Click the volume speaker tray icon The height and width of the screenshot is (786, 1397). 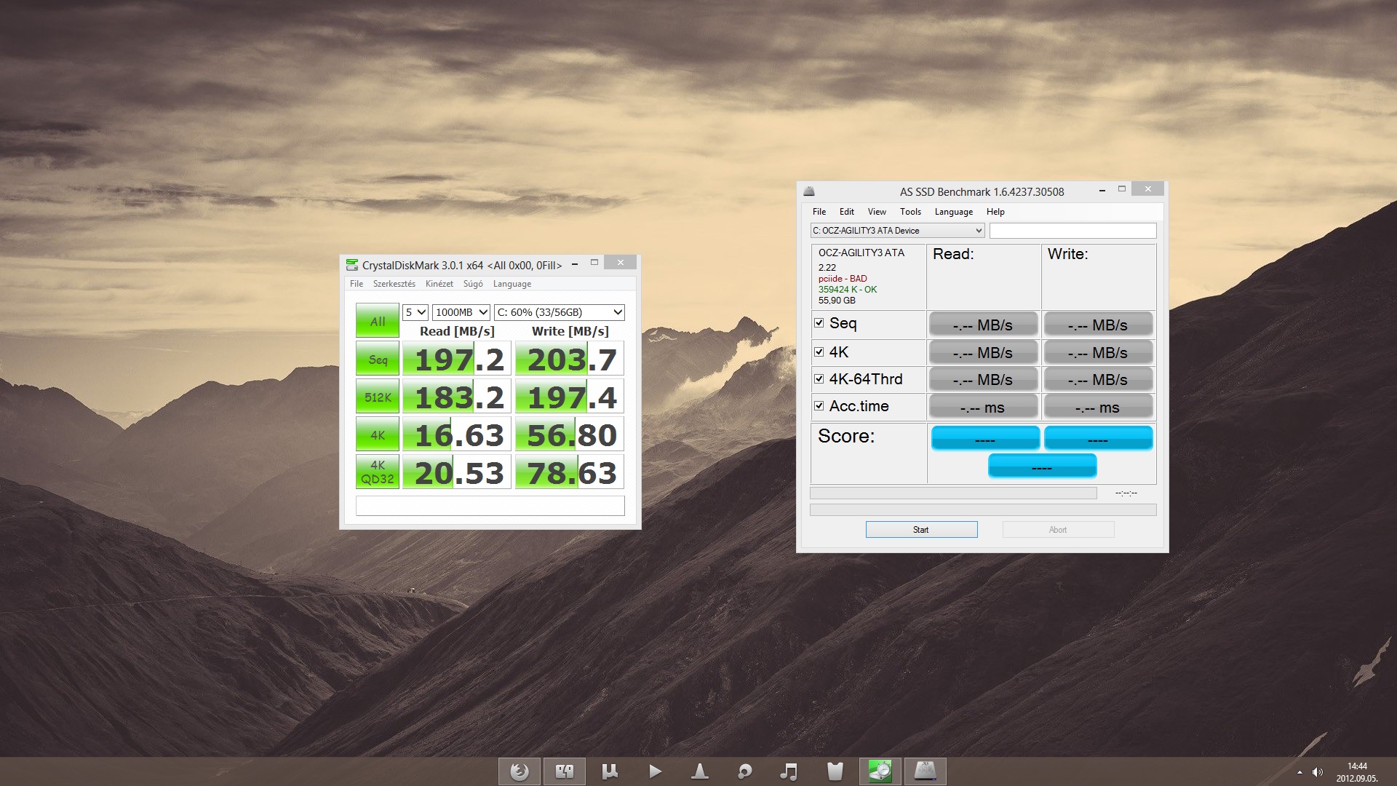(x=1317, y=772)
